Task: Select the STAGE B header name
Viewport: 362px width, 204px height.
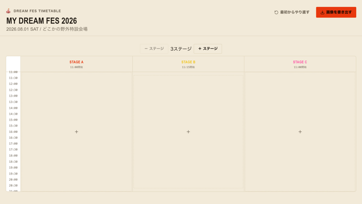Action: (x=188, y=62)
